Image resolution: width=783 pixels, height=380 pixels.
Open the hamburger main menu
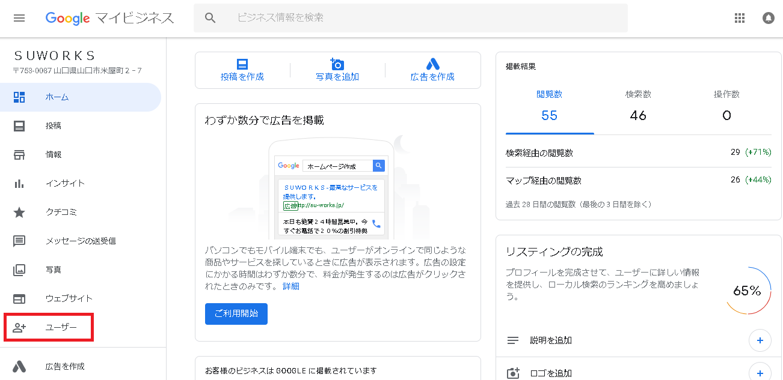pyautogui.click(x=19, y=18)
